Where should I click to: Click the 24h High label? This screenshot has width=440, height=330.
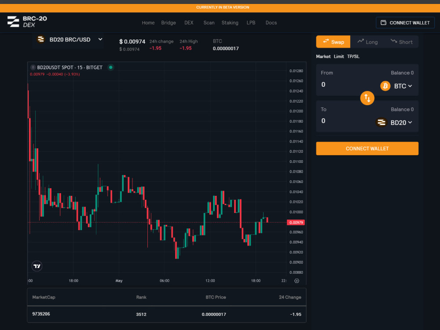(189, 41)
